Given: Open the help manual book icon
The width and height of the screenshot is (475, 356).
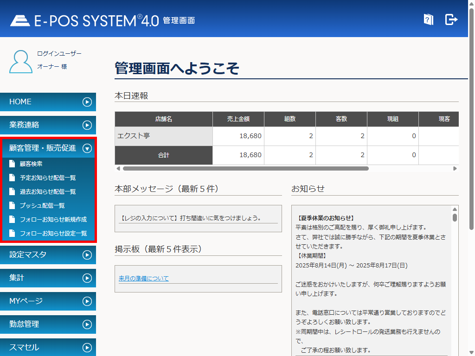Looking at the screenshot, I should pyautogui.click(x=428, y=19).
